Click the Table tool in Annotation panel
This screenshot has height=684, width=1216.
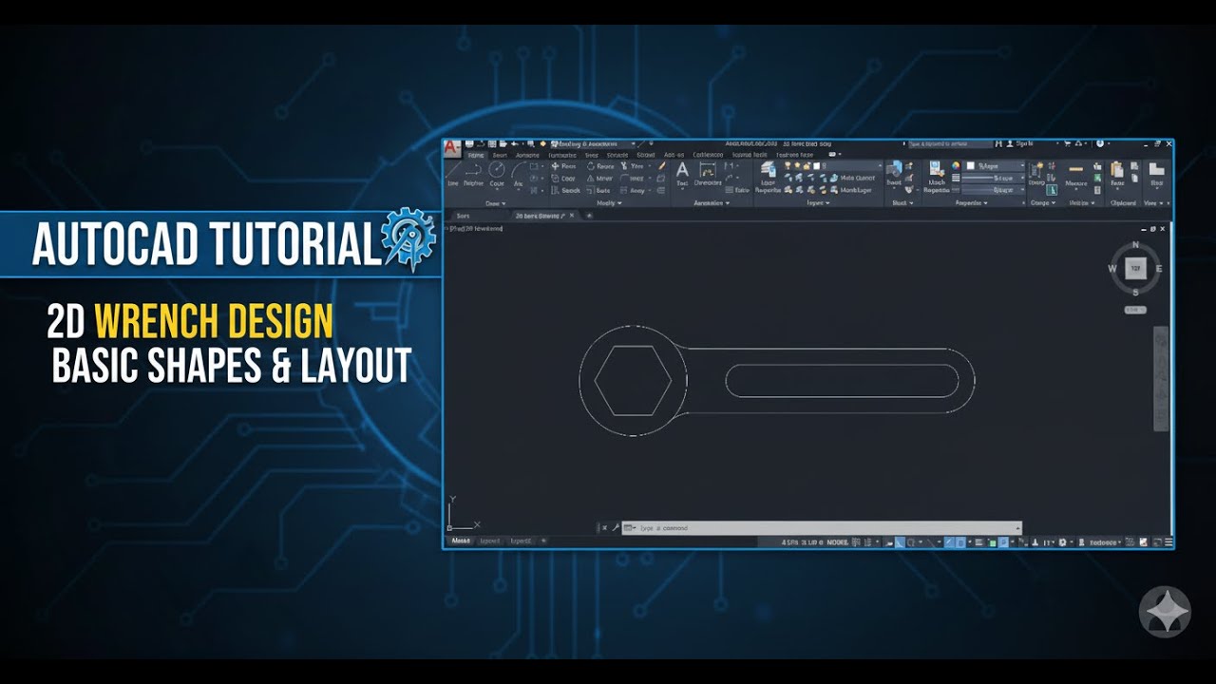(737, 190)
